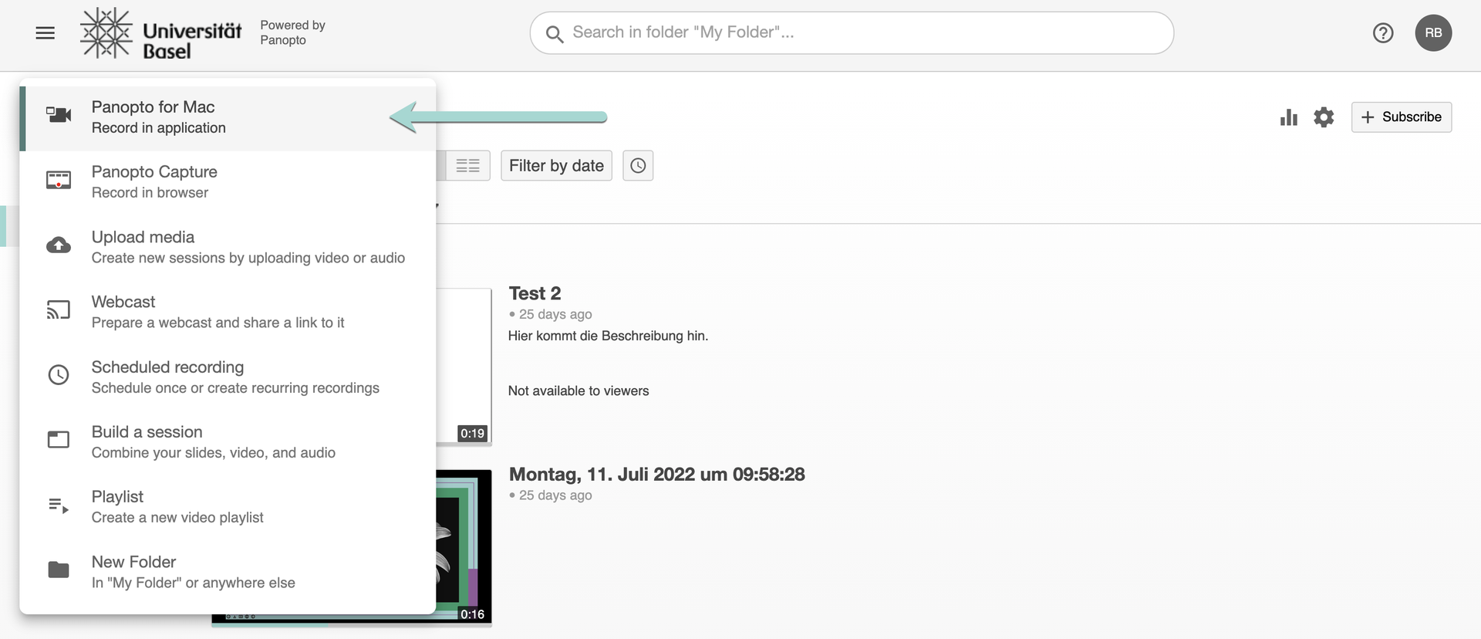The image size is (1481, 639).
Task: Create a new Playlist
Action: [x=228, y=506]
